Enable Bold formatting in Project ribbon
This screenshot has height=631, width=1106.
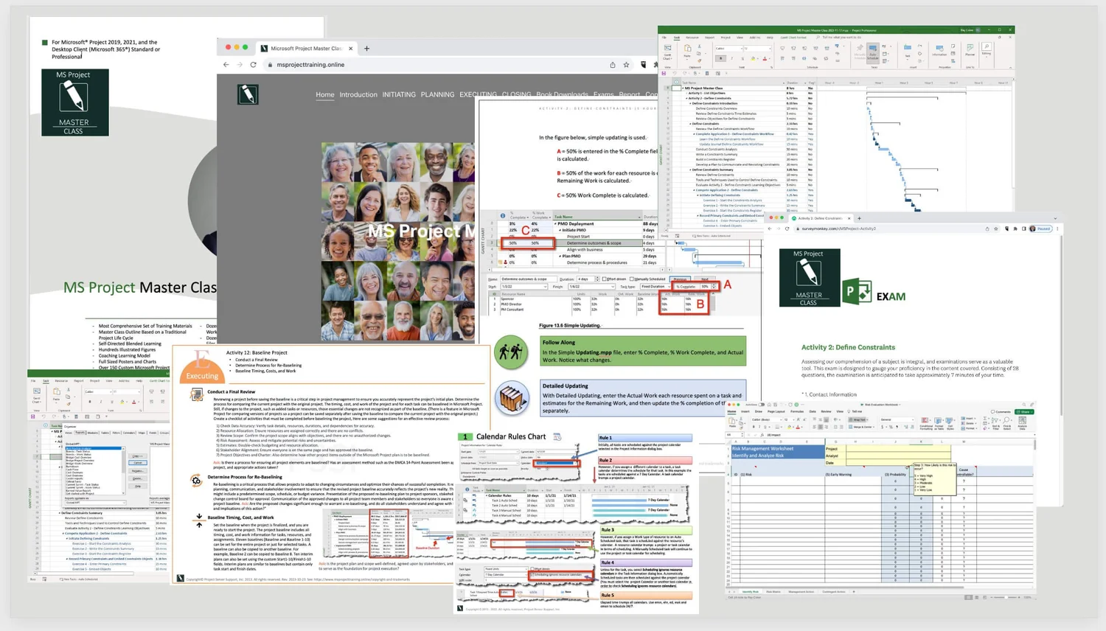720,58
